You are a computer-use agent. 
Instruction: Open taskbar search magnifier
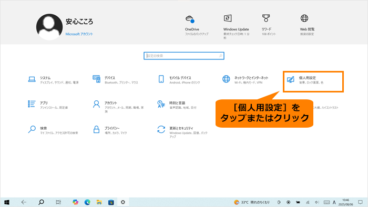pyautogui.click(x=41, y=202)
